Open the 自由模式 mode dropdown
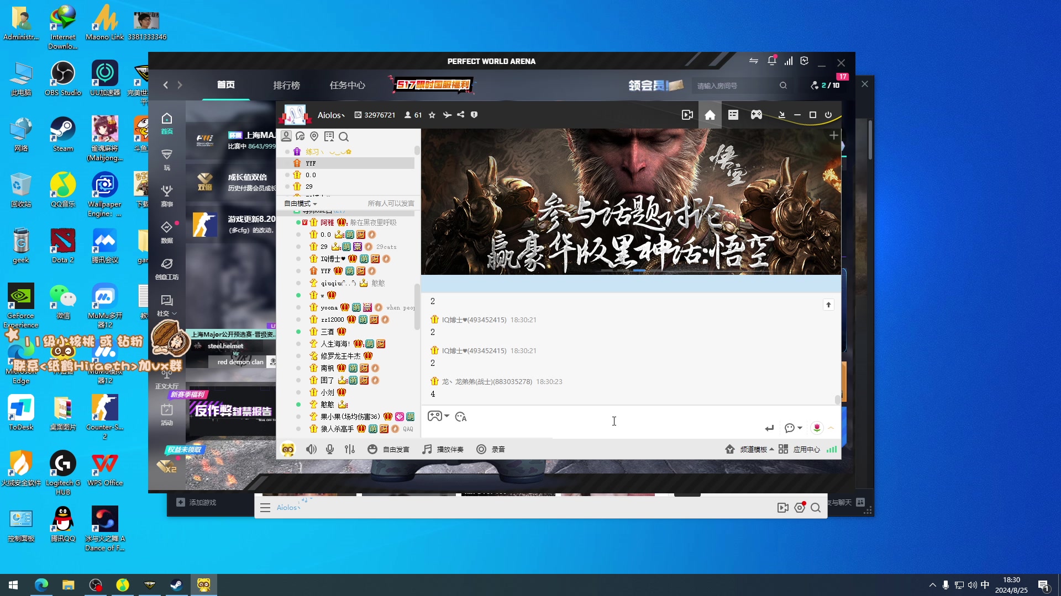This screenshot has width=1061, height=596. [300, 204]
